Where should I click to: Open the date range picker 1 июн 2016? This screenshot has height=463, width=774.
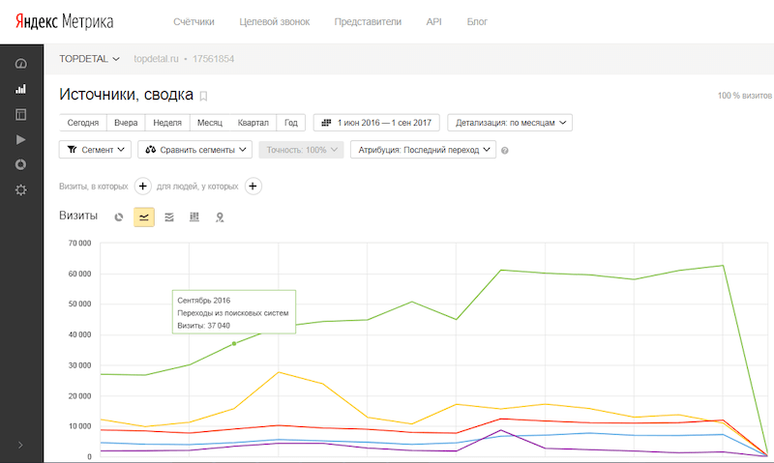tap(376, 123)
